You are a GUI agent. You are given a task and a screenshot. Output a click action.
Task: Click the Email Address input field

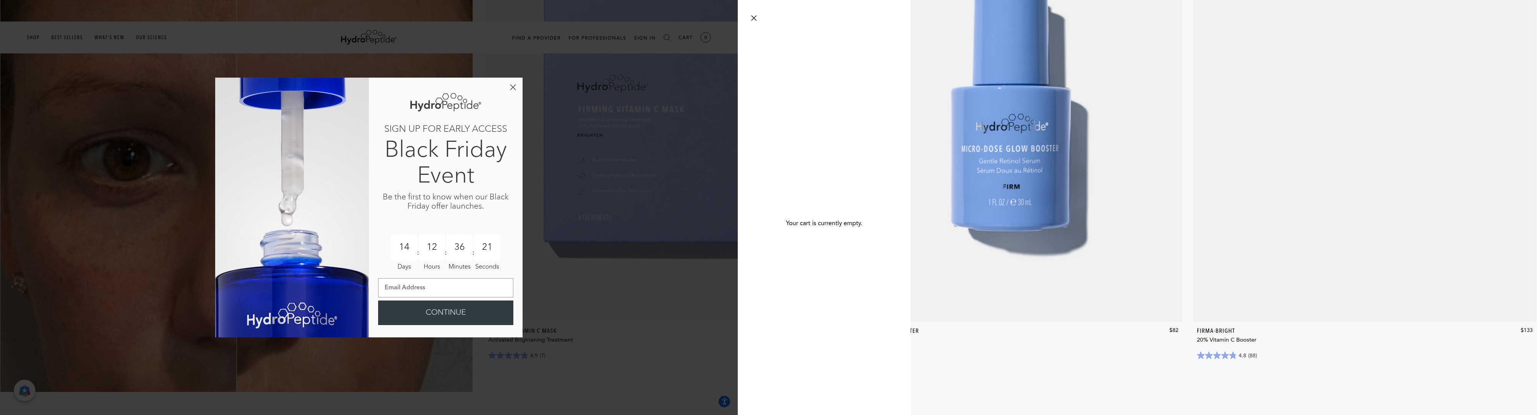click(x=445, y=287)
